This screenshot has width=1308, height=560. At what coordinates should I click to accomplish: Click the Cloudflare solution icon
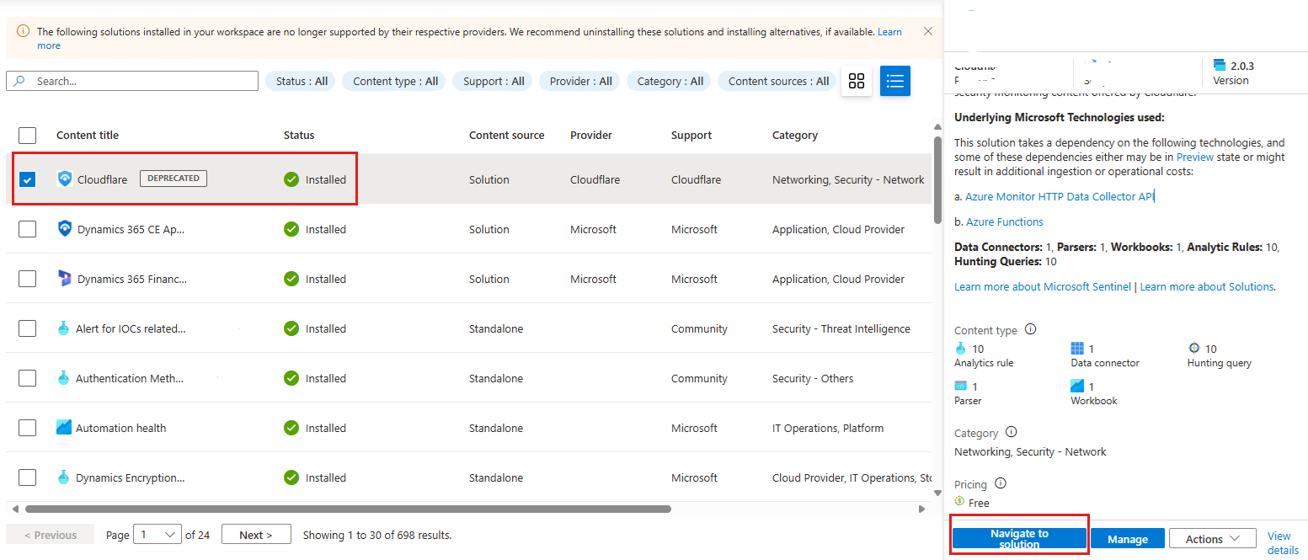65,179
